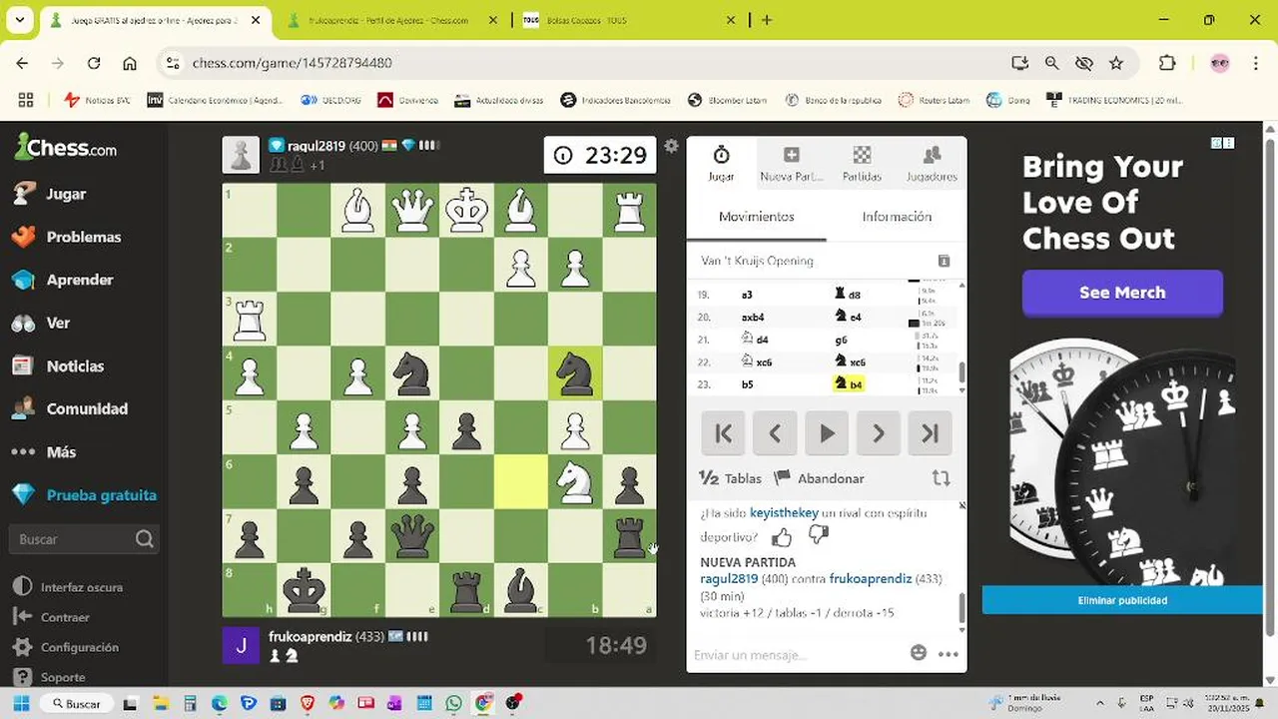Click the frukoaprendiz J avatar
The image size is (1278, 719).
click(241, 645)
